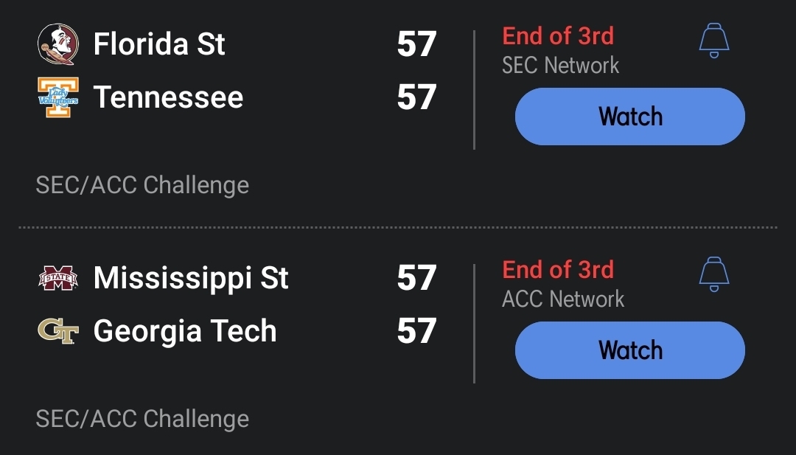Viewport: 796px width, 455px height.
Task: Tap Tennessee's score of 57
Action: [416, 97]
